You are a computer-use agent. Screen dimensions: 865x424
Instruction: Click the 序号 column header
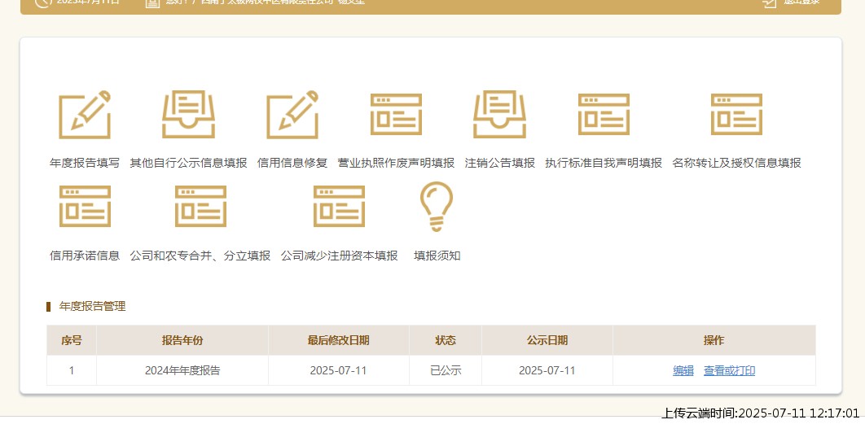pos(71,341)
